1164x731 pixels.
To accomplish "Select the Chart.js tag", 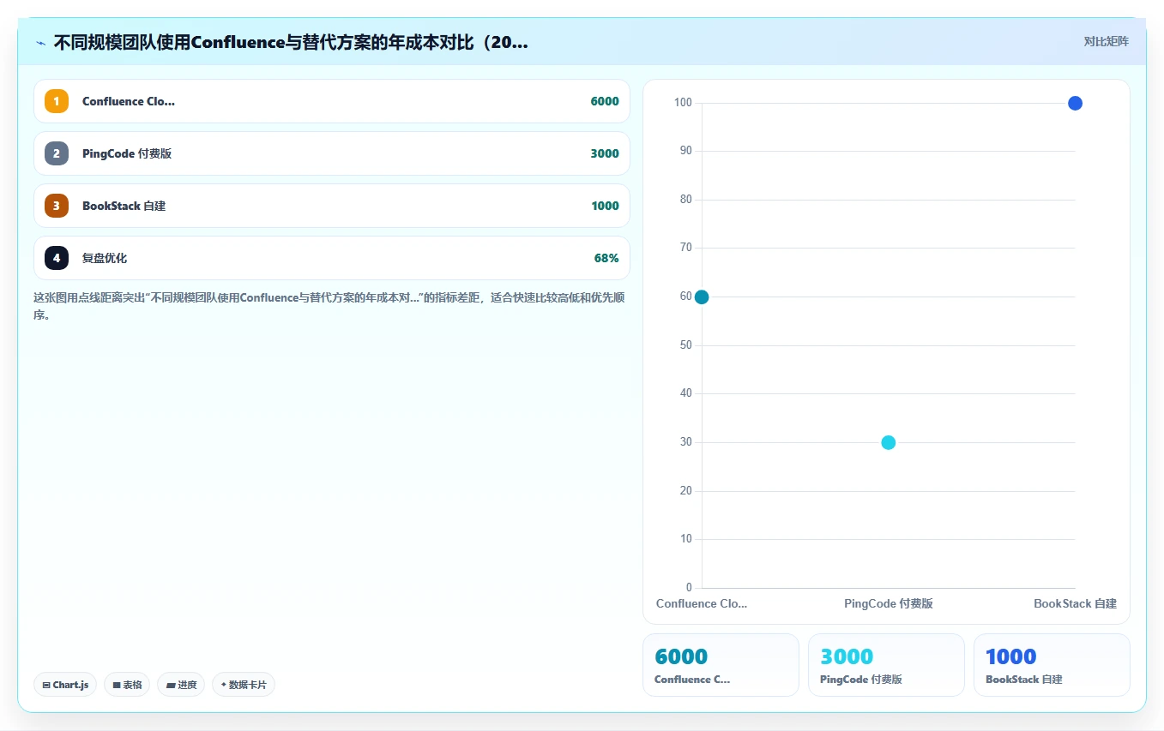I will click(65, 685).
